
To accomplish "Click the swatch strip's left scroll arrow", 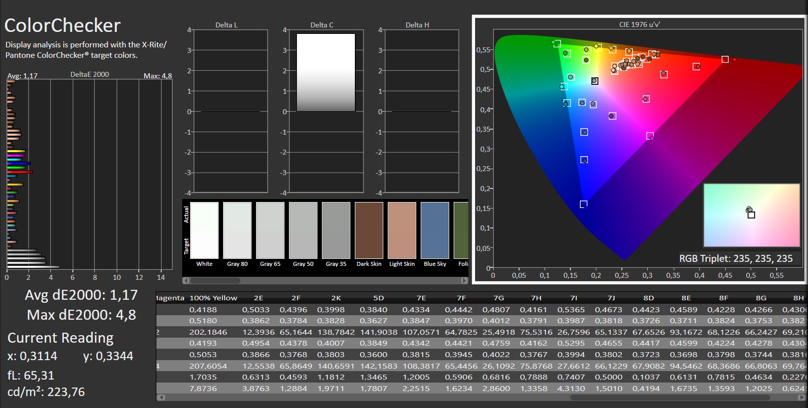I will tap(186, 281).
